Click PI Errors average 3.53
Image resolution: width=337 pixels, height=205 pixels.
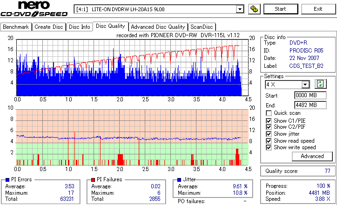click(69, 186)
